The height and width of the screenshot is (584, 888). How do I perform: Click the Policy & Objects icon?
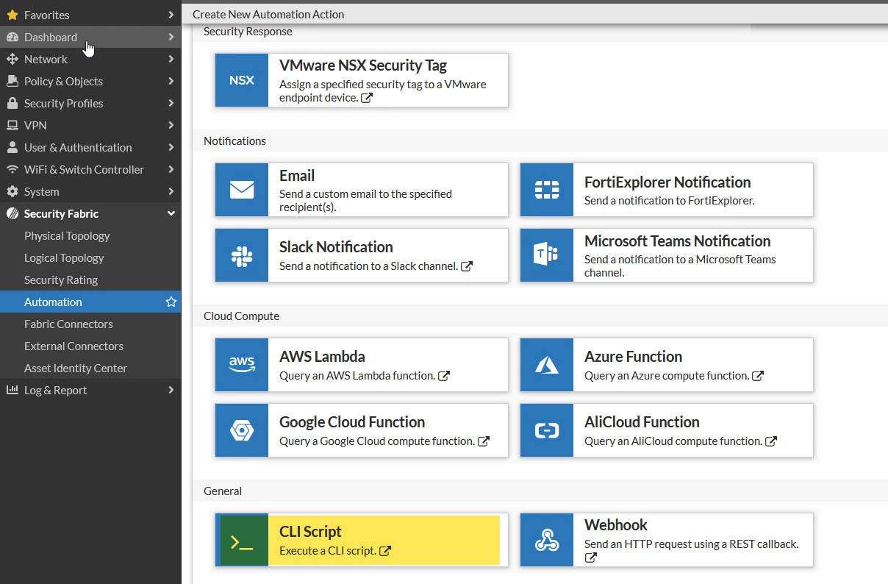12,81
